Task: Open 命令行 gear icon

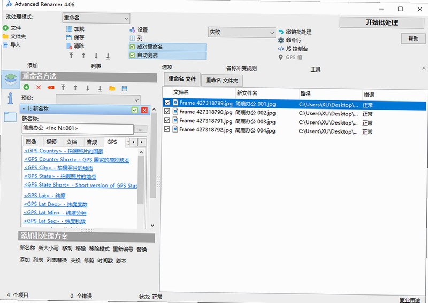Action: pos(281,41)
